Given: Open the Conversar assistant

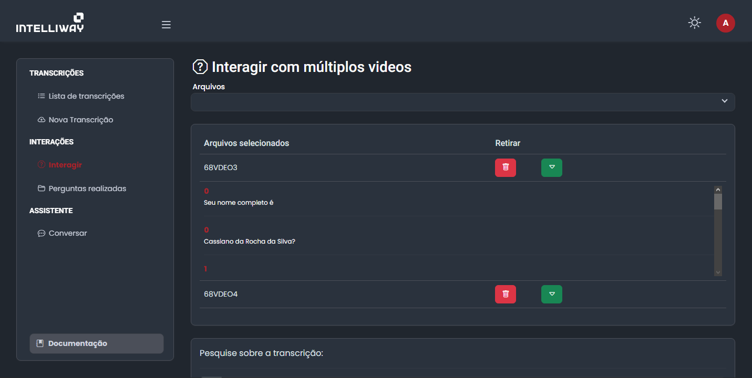Looking at the screenshot, I should point(68,233).
